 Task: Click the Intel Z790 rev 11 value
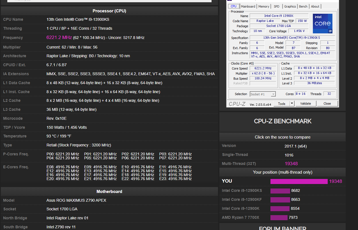61,227
